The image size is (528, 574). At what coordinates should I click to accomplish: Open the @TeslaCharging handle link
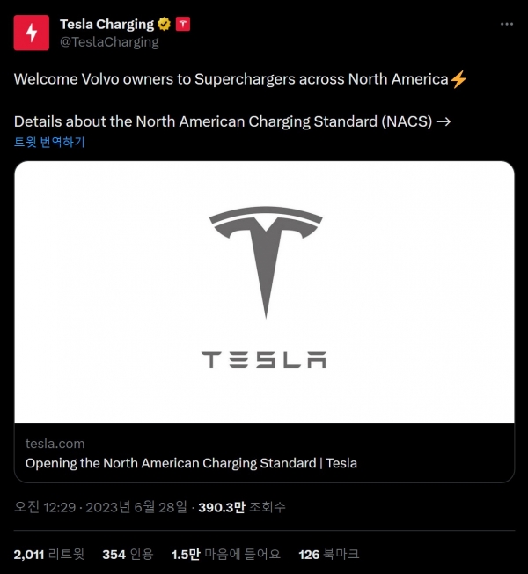coord(108,41)
